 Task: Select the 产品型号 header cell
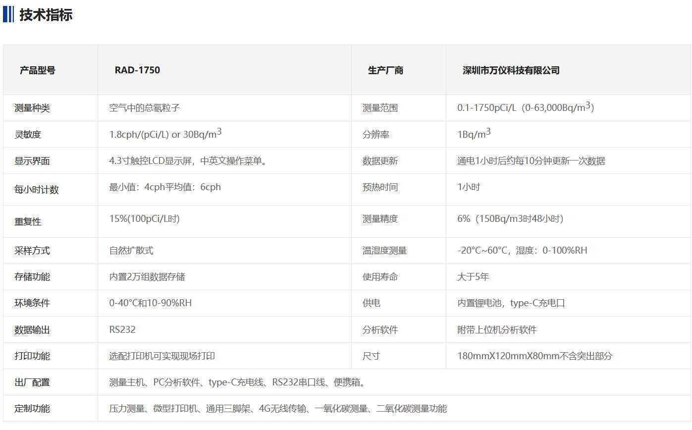[x=51, y=70]
